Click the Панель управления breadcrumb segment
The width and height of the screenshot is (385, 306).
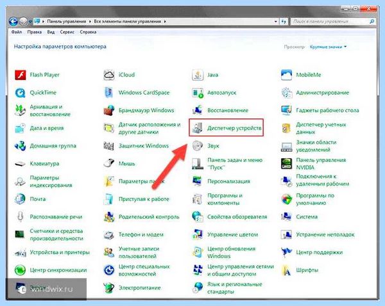pyautogui.click(x=67, y=22)
